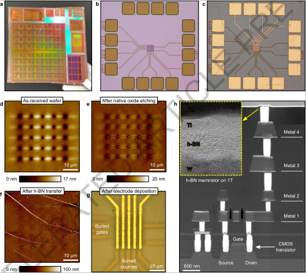Viewport: 306px width, 273px height.
Task: Click the panel letter 'f'
Action: coord(1,195)
